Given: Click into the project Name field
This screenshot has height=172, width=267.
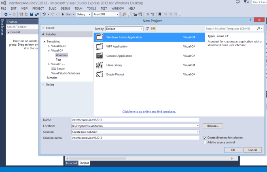Looking at the screenshot, I should (x=135, y=120).
